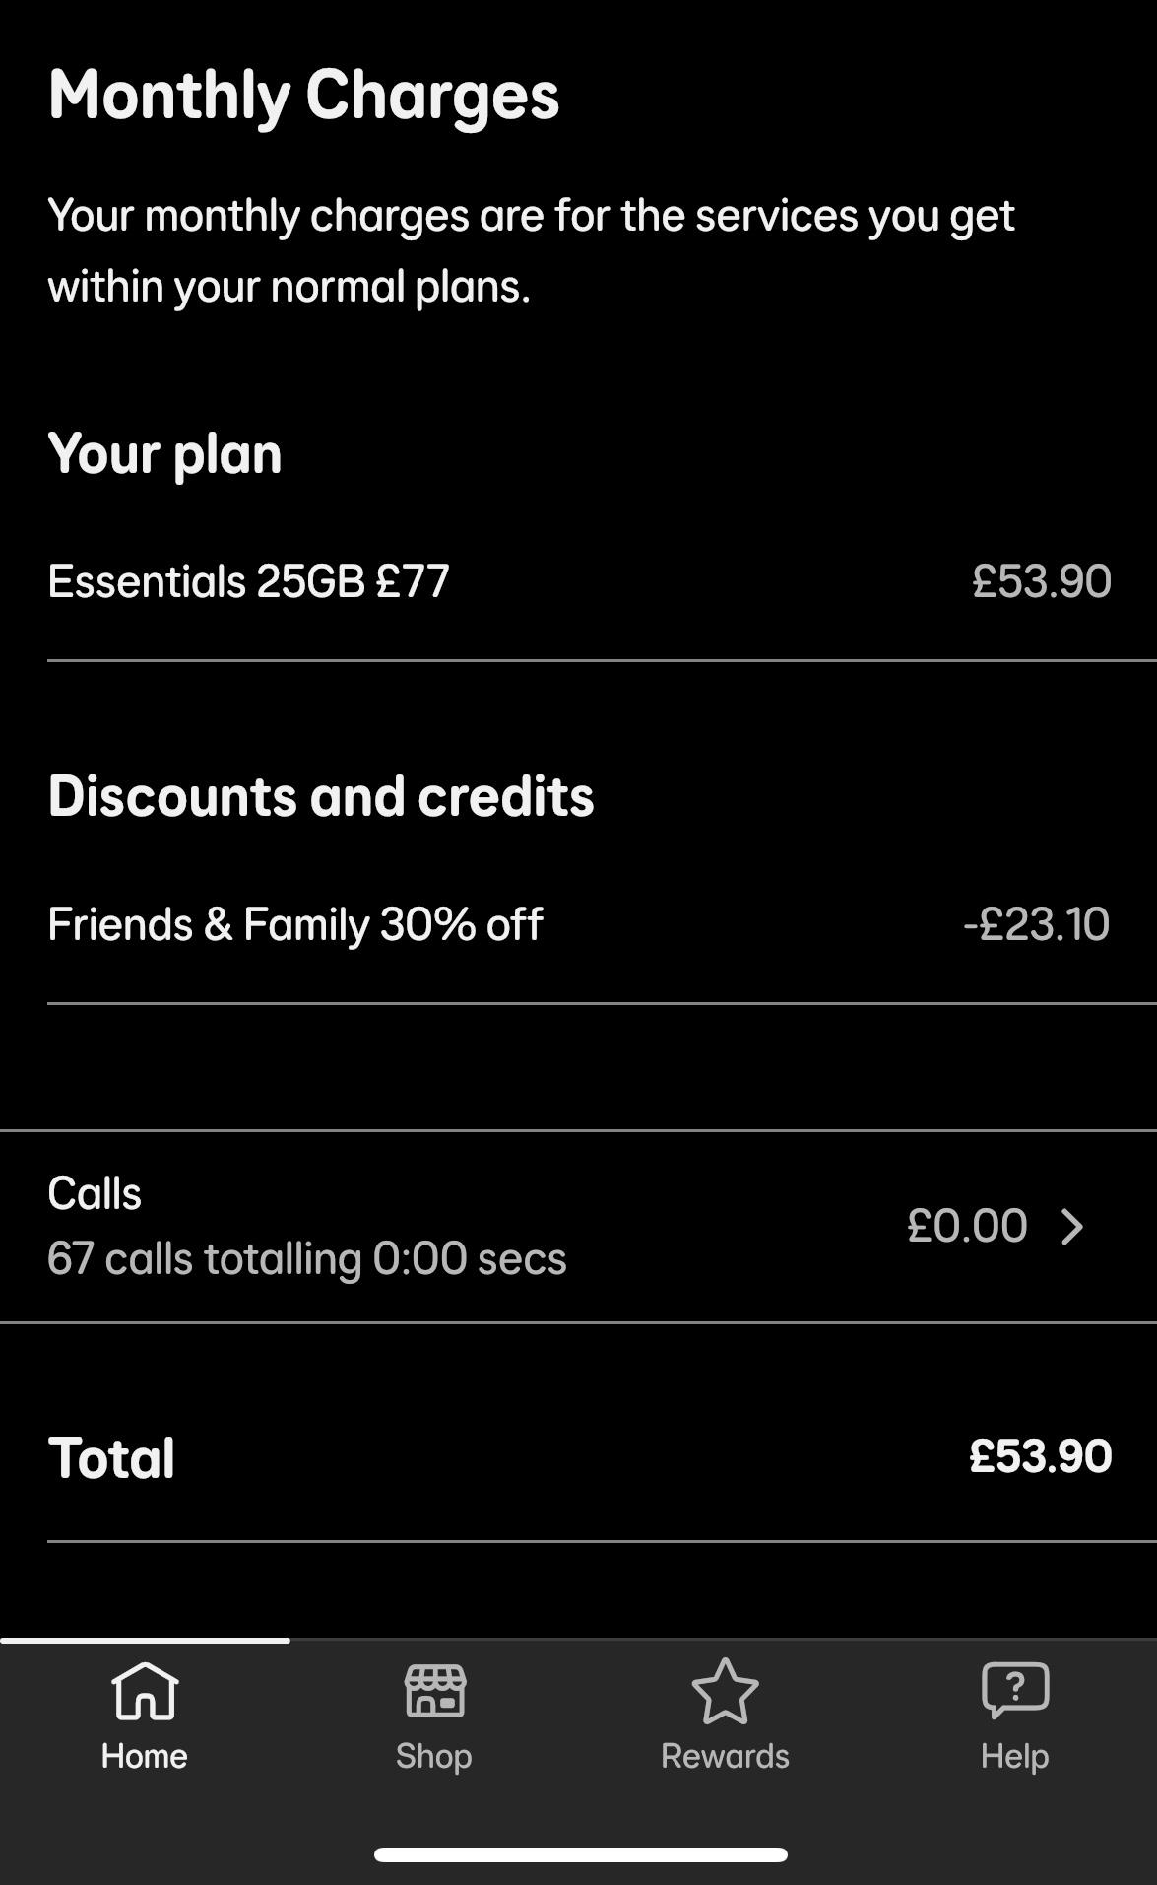
Task: Go to the Rewards tab label
Action: (725, 1756)
